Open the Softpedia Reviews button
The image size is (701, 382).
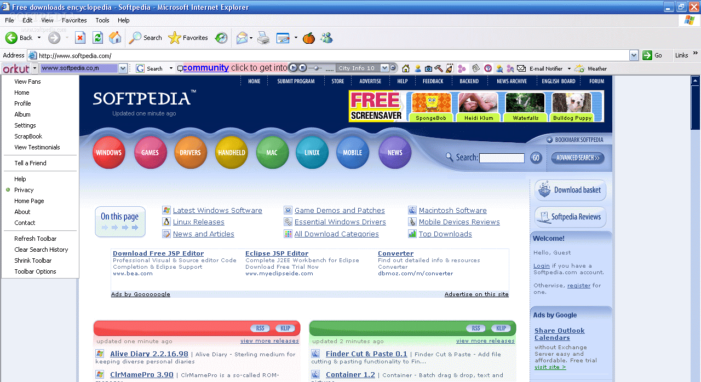(570, 217)
